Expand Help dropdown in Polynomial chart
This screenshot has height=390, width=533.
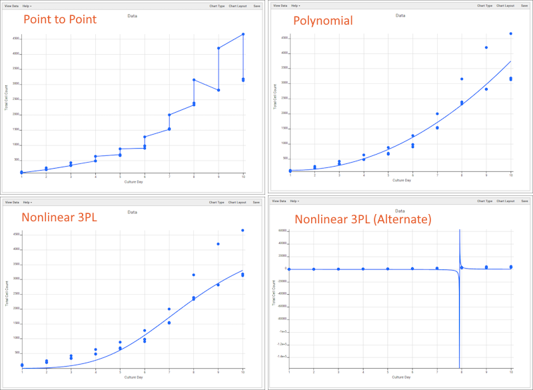tap(296, 5)
